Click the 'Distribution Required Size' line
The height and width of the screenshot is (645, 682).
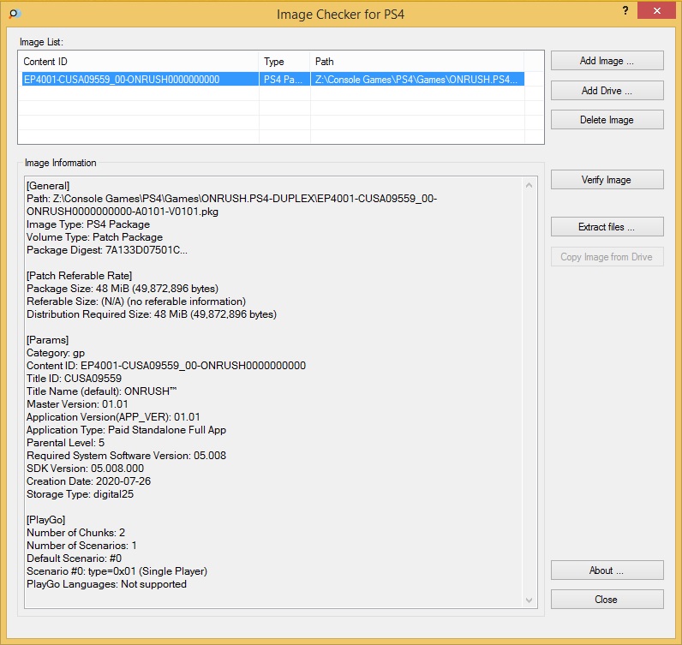152,314
